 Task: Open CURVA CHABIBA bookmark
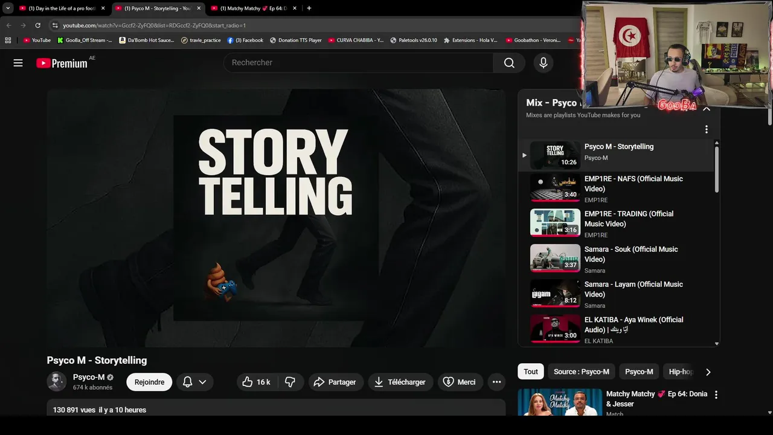tap(356, 40)
